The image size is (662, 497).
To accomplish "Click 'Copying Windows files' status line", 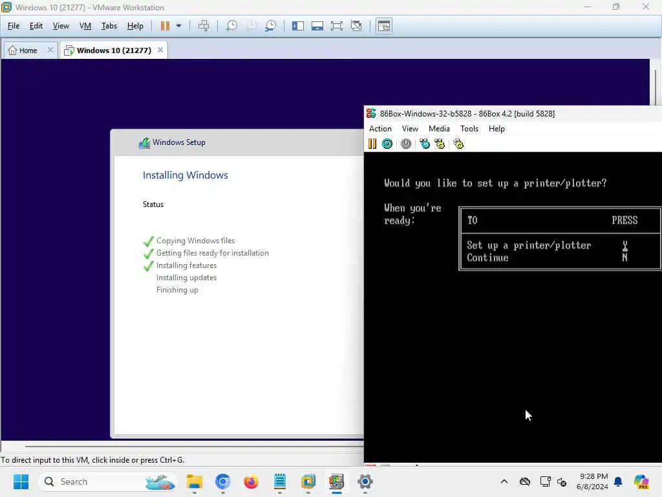I will pyautogui.click(x=195, y=241).
